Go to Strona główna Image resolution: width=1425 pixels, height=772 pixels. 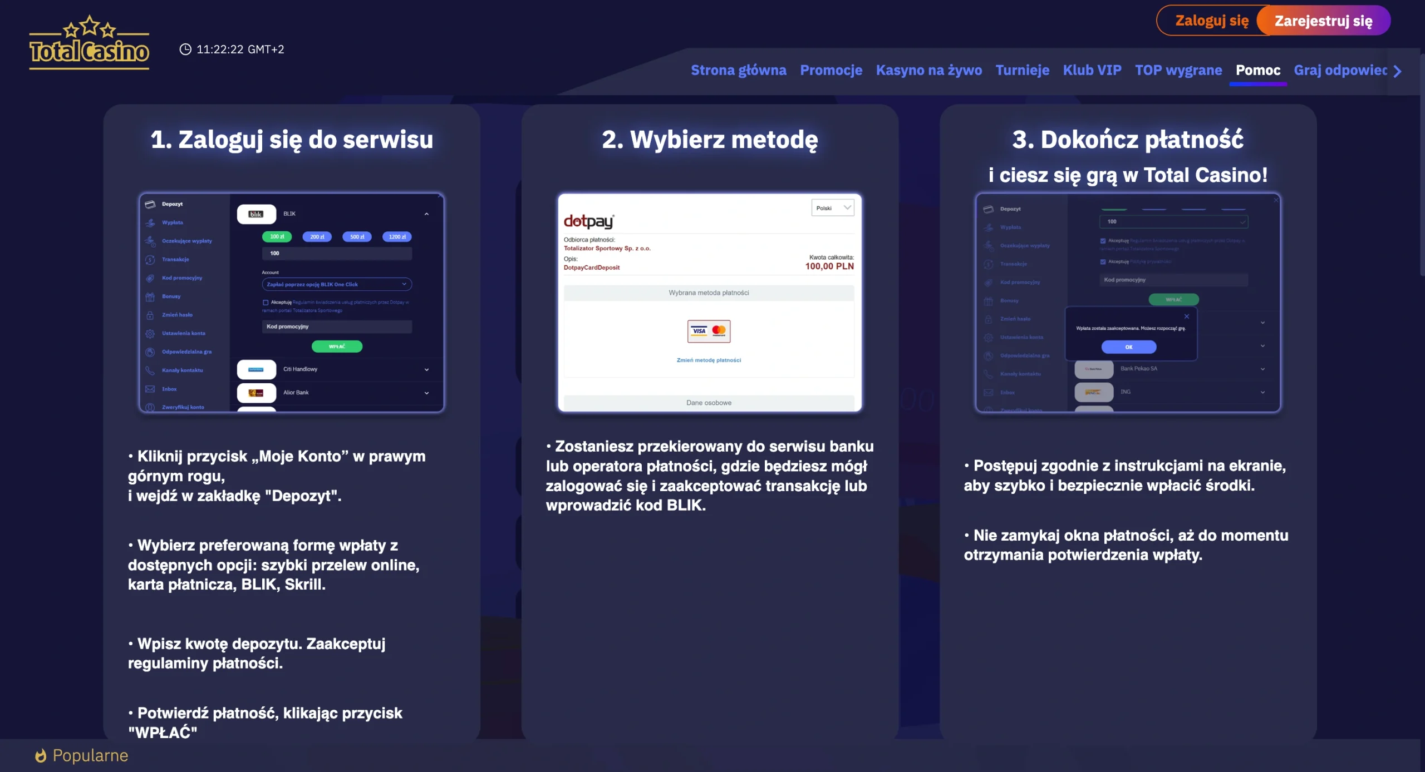(x=738, y=70)
